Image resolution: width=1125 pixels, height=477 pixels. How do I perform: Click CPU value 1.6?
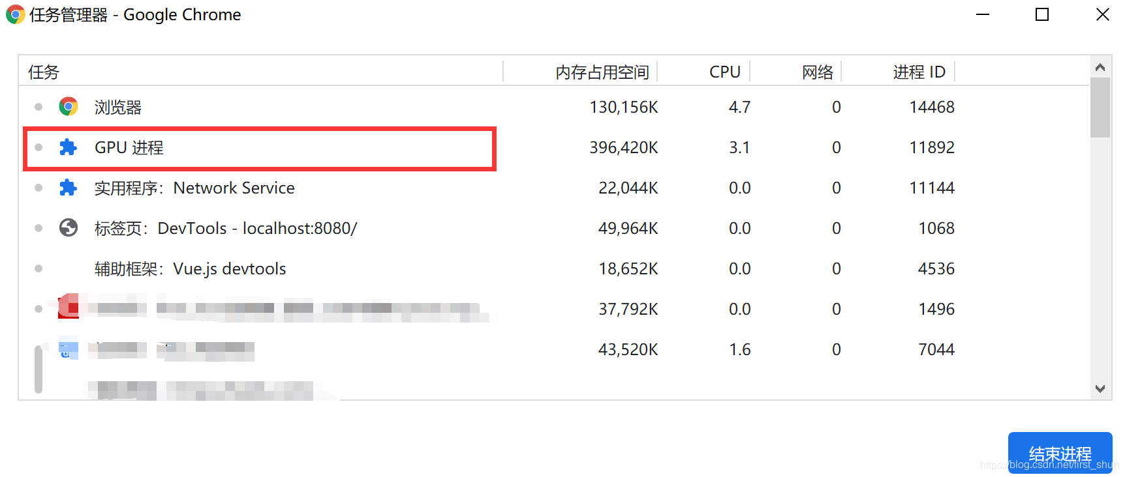(x=739, y=349)
